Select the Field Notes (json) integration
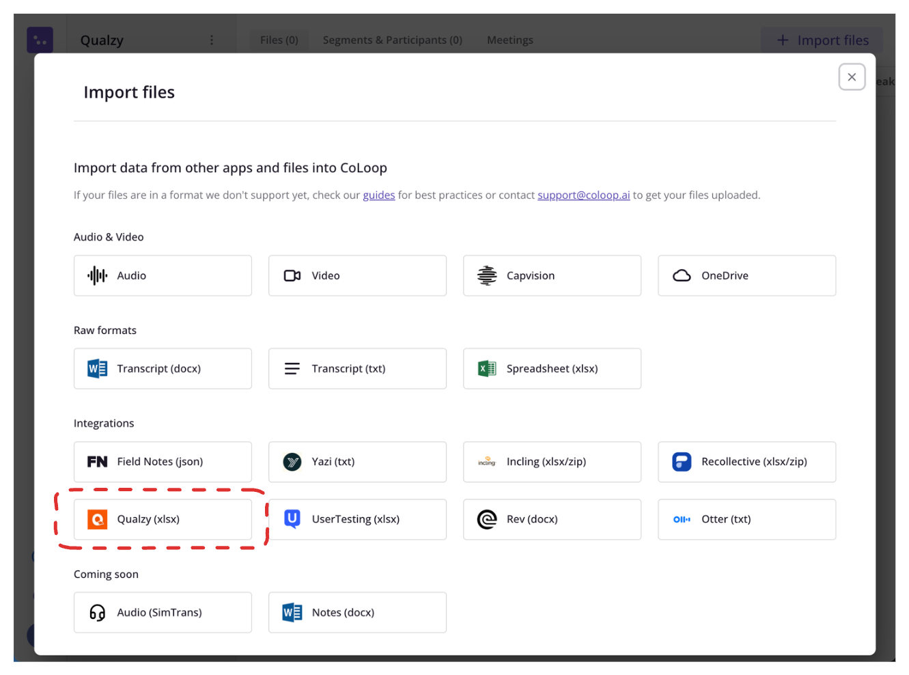 (x=163, y=462)
